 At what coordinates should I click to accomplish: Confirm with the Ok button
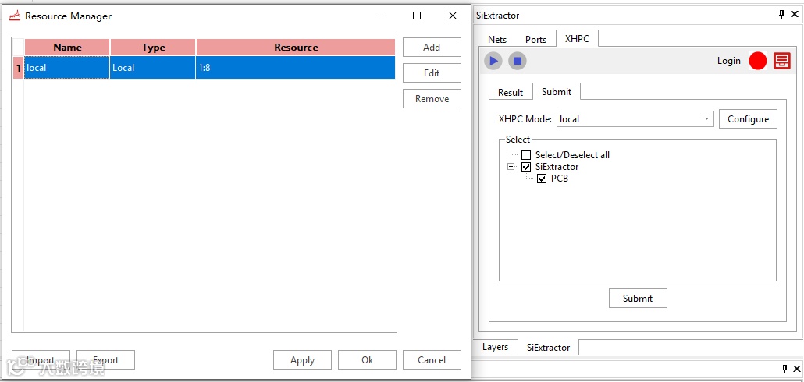point(367,360)
